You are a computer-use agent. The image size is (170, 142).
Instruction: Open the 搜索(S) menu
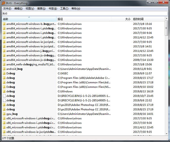[x=41, y=9]
